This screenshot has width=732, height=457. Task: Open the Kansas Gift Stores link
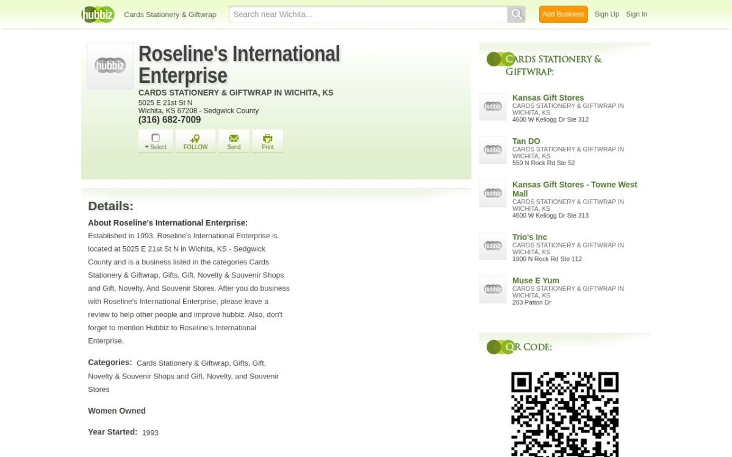(x=548, y=97)
